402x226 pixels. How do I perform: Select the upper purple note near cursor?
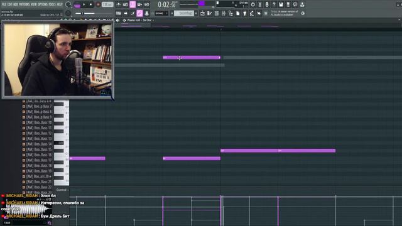coord(192,57)
